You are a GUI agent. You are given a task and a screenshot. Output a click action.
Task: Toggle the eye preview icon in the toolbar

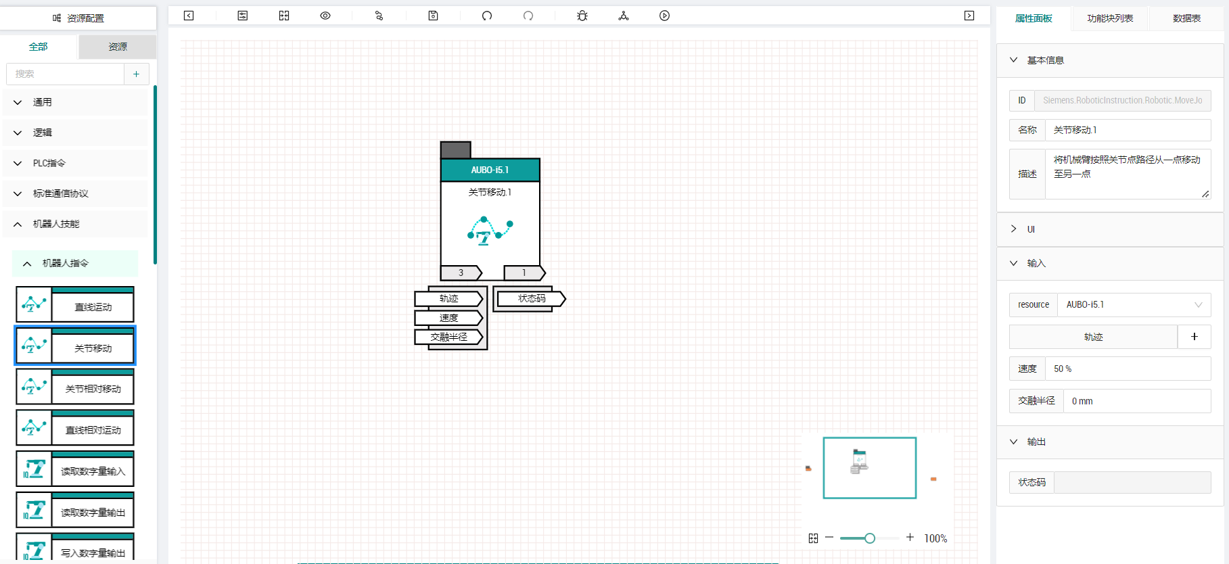[325, 16]
